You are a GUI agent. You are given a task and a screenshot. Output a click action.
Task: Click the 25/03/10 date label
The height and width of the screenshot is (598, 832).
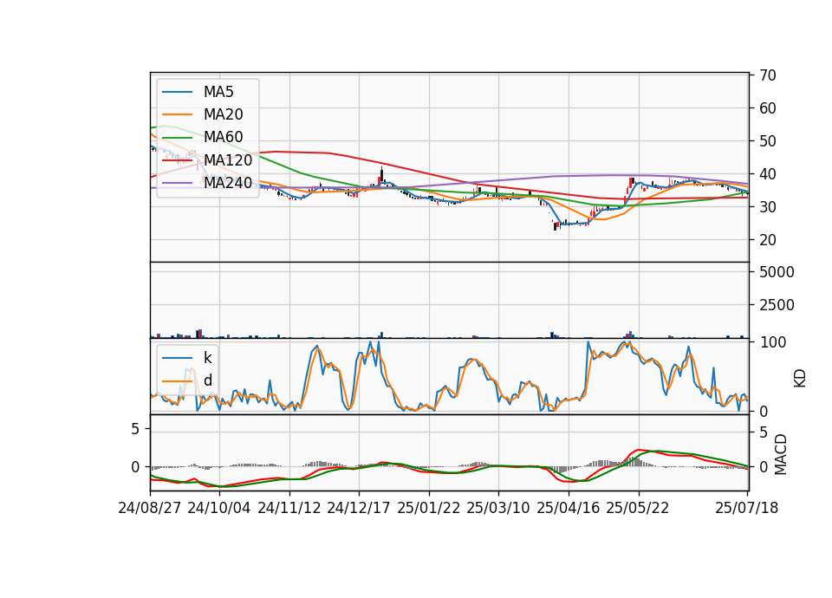click(497, 508)
